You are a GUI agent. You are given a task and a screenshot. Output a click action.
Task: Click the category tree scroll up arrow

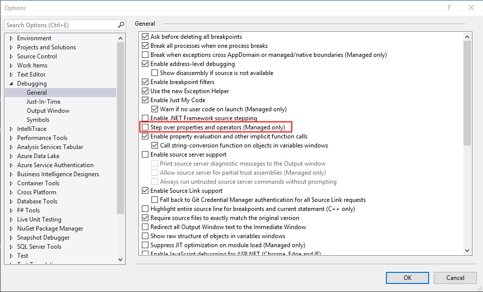pos(121,38)
